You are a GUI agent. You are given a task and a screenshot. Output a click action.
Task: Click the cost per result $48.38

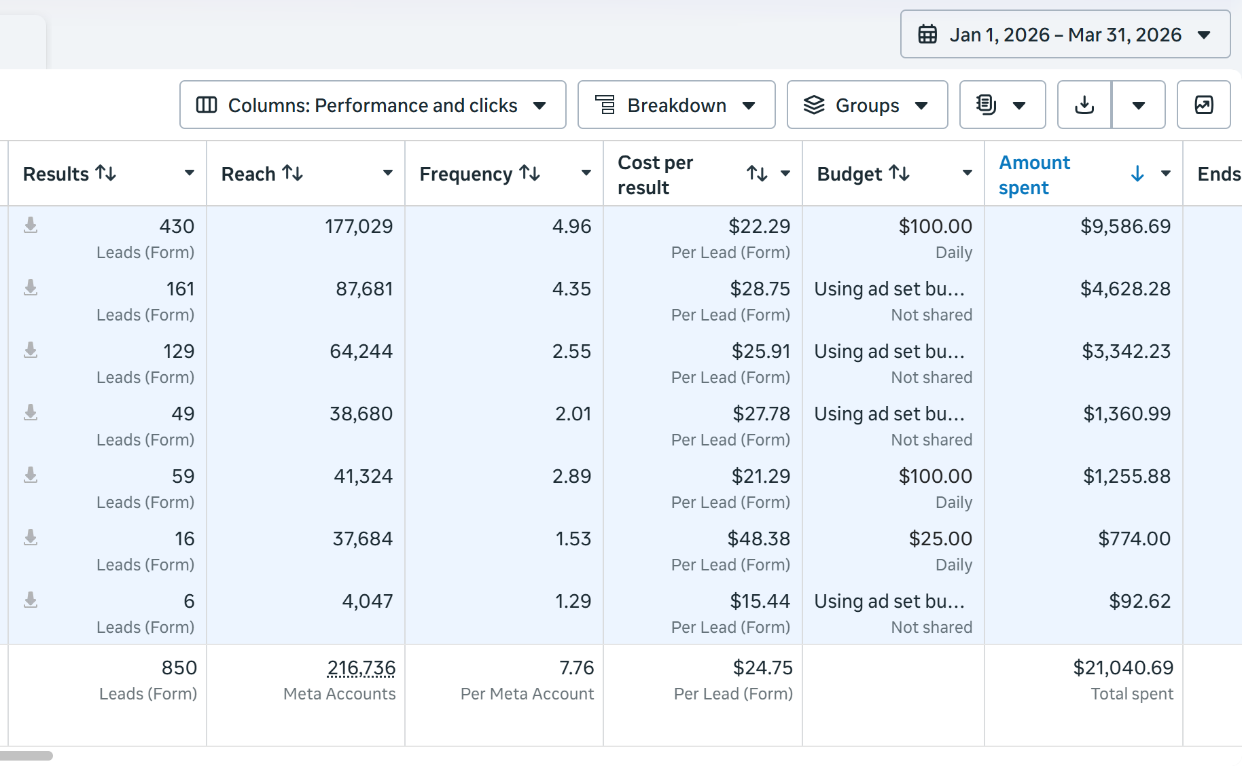click(x=758, y=539)
